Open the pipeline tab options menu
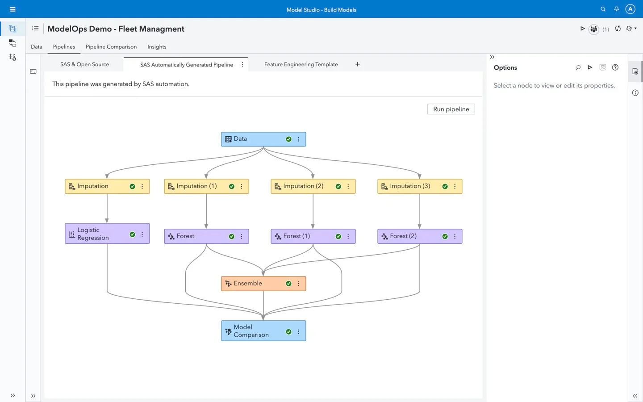The height and width of the screenshot is (402, 643). 242,65
